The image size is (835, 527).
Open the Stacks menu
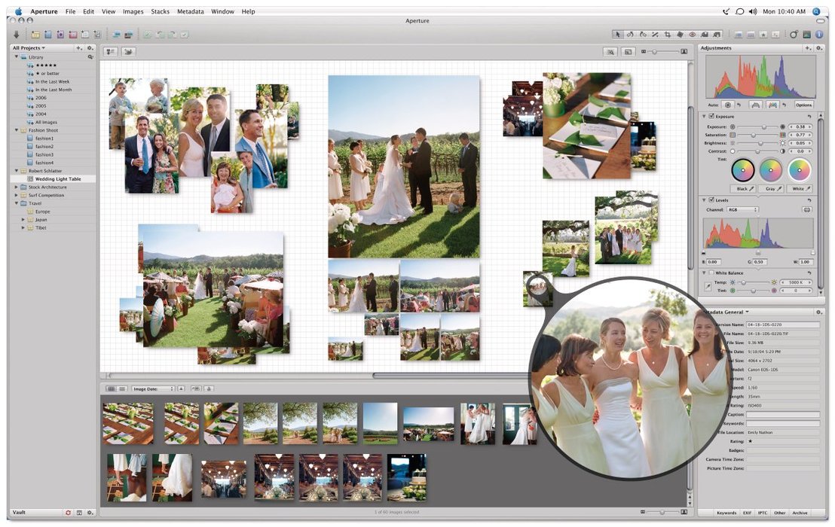tap(160, 12)
